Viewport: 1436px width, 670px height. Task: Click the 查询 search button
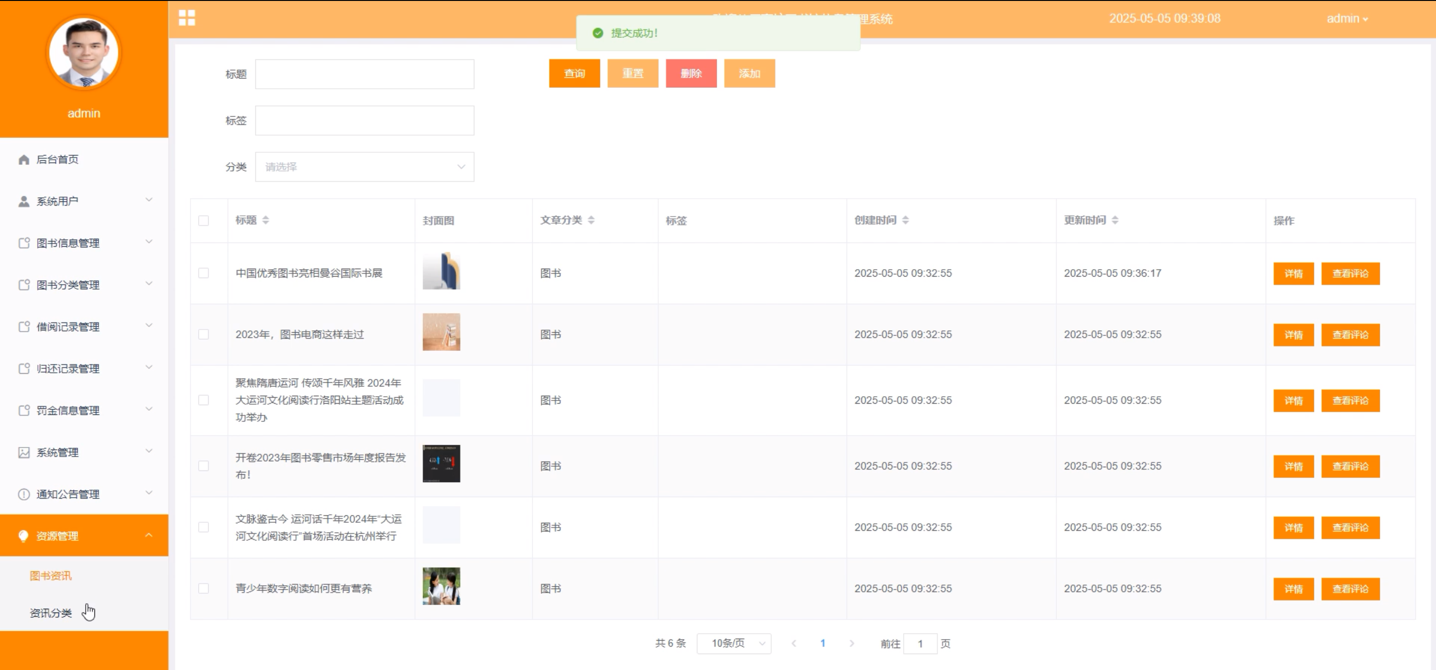[x=574, y=73]
